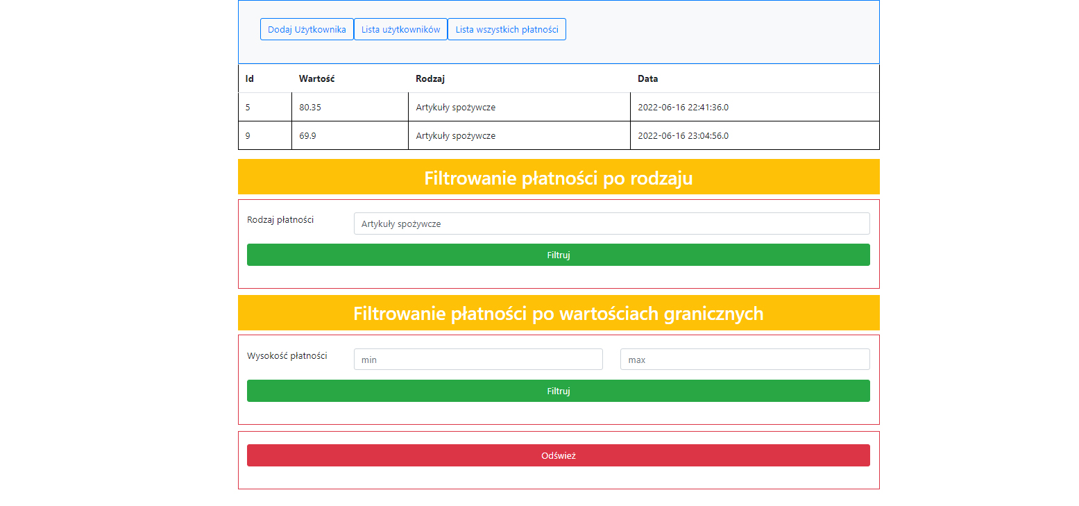
Task: Select date cell 2022-06-16 23:04:56.0
Action: pyautogui.click(x=754, y=135)
